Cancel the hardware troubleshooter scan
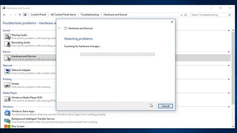This screenshot has height=133, width=237. 166,106
